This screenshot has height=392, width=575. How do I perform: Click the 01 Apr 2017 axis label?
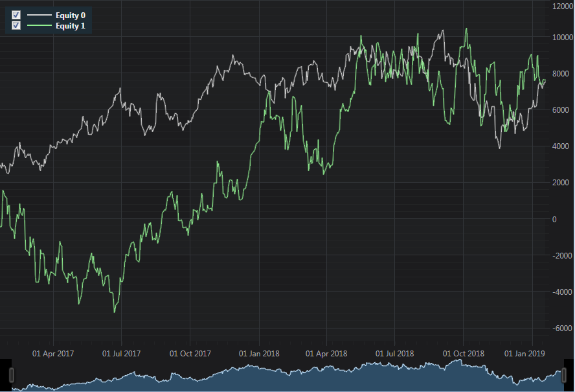click(53, 354)
